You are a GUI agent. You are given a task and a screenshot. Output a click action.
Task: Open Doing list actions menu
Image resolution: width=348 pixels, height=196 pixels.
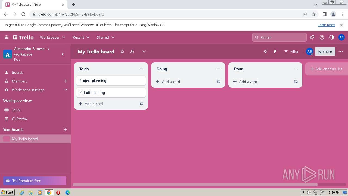[x=219, y=69]
